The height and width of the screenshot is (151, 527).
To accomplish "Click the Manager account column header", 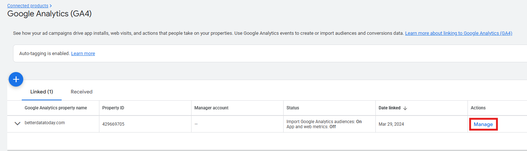I will [x=211, y=108].
